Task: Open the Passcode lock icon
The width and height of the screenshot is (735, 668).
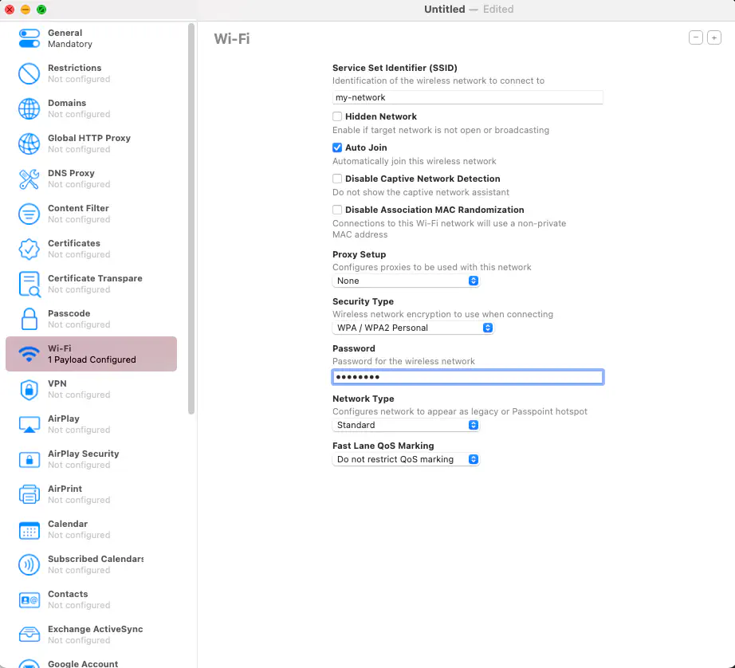Action: point(29,319)
